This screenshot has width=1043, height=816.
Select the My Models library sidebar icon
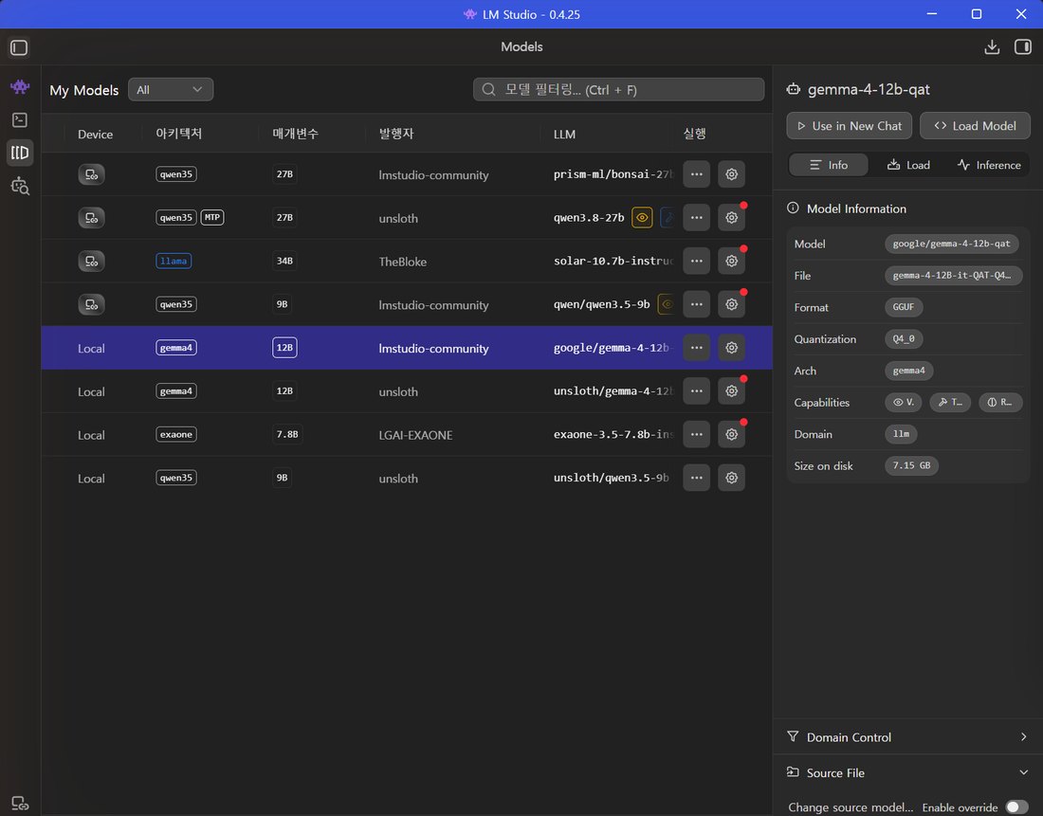pos(20,153)
